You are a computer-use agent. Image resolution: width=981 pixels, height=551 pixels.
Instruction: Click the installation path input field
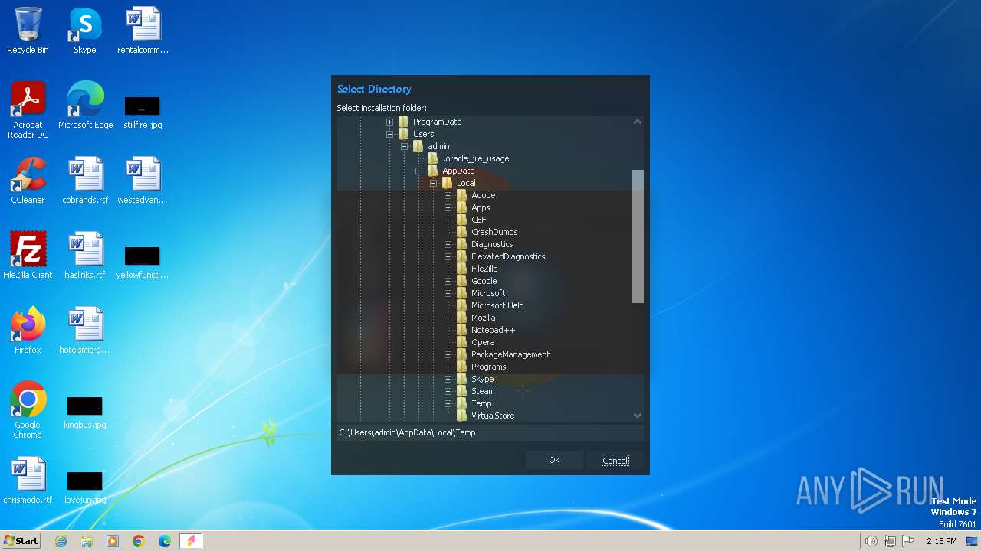[490, 432]
